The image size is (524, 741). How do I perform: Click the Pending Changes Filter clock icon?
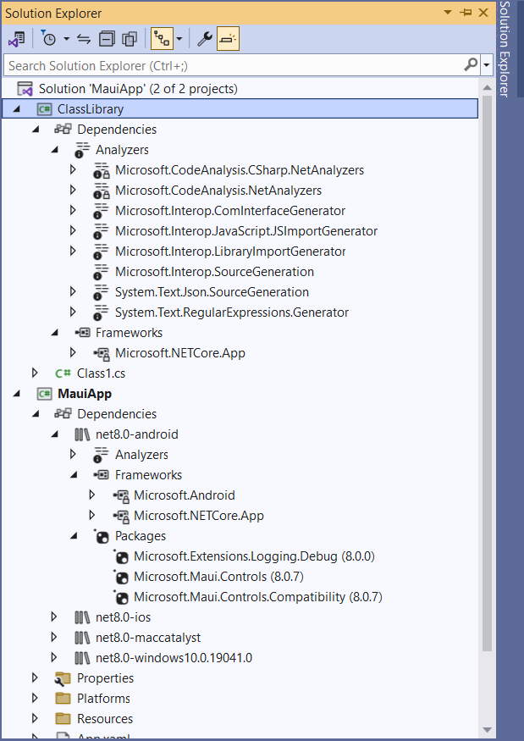point(47,38)
